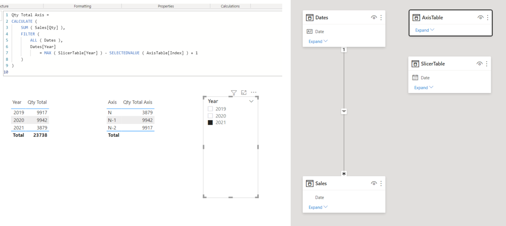This screenshot has width=506, height=226.
Task: Expand the SlicerTable fields
Action: click(x=424, y=88)
